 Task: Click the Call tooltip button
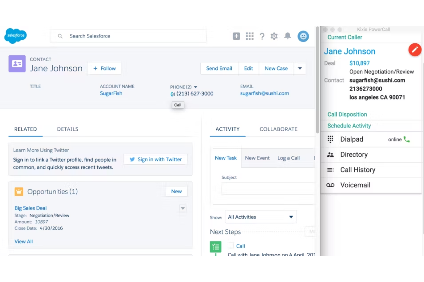point(178,105)
